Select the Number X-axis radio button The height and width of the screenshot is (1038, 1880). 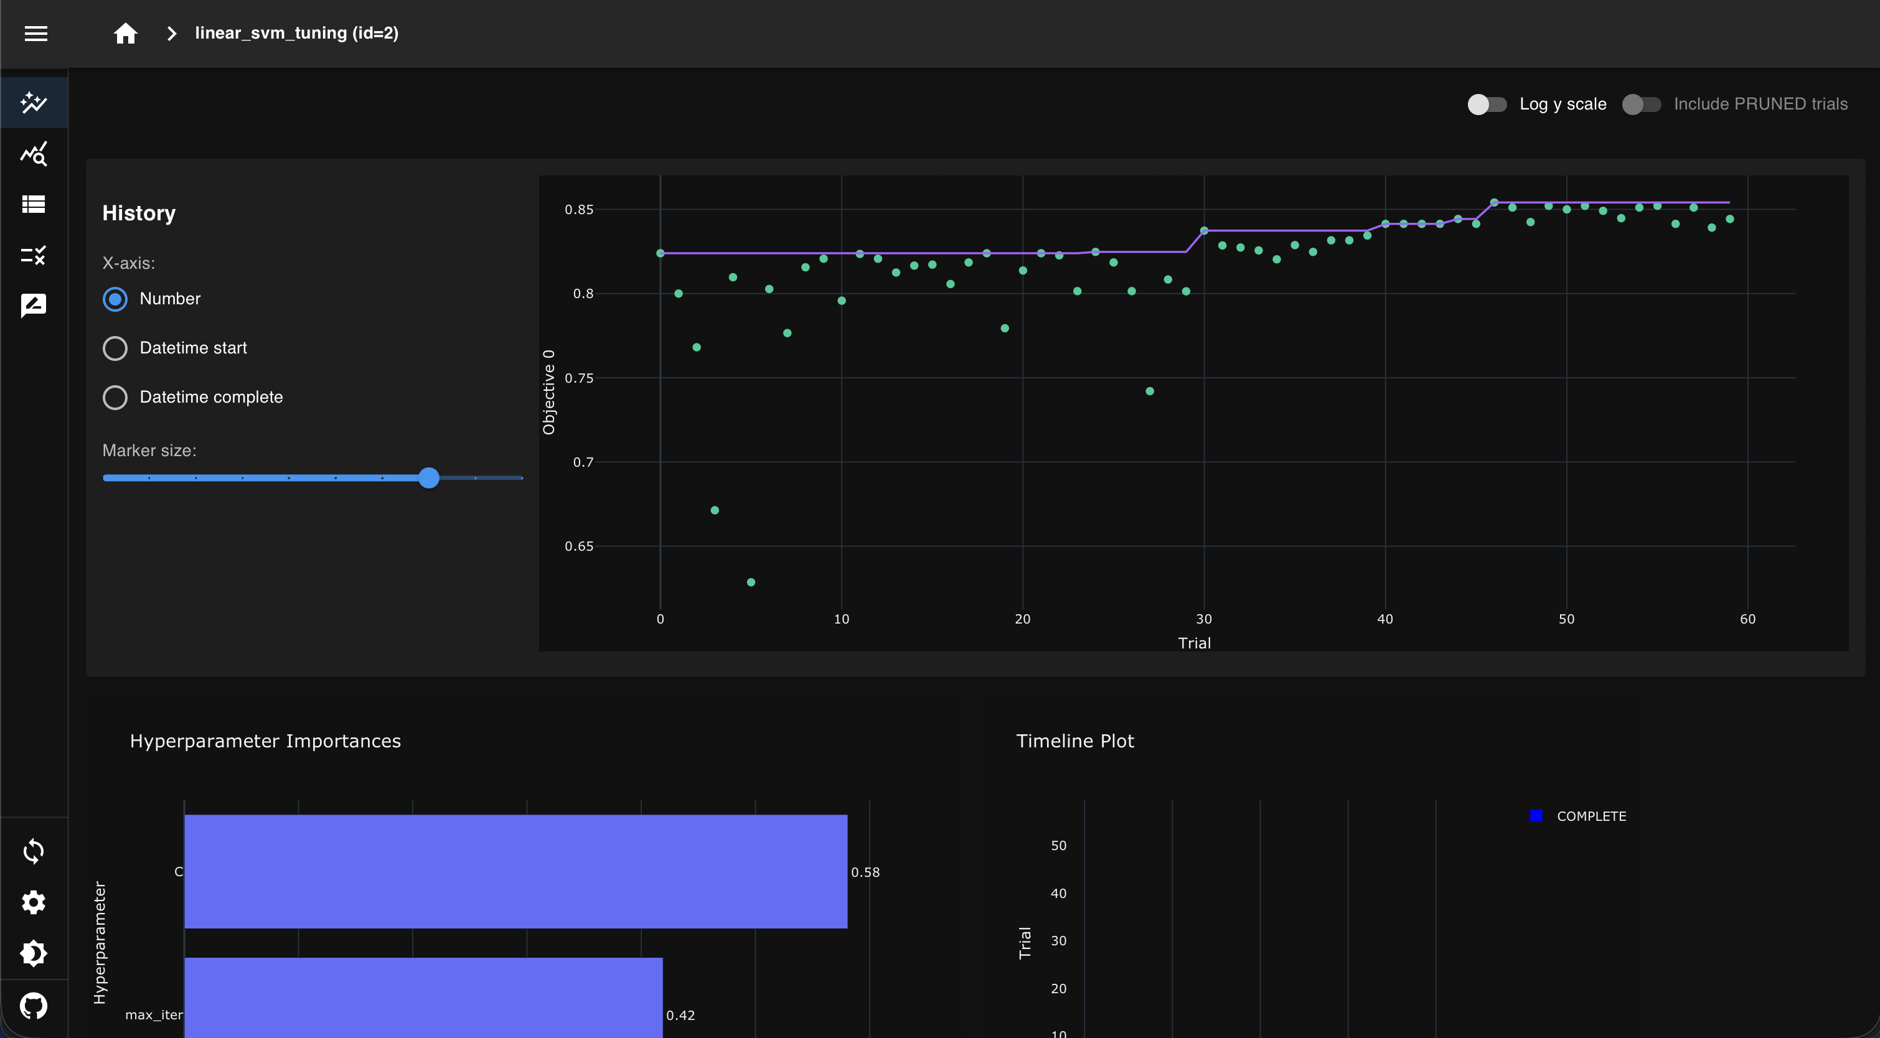[x=115, y=298]
